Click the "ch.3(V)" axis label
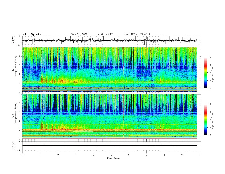The width and height of the screenshot is (225, 174). coord(14,146)
